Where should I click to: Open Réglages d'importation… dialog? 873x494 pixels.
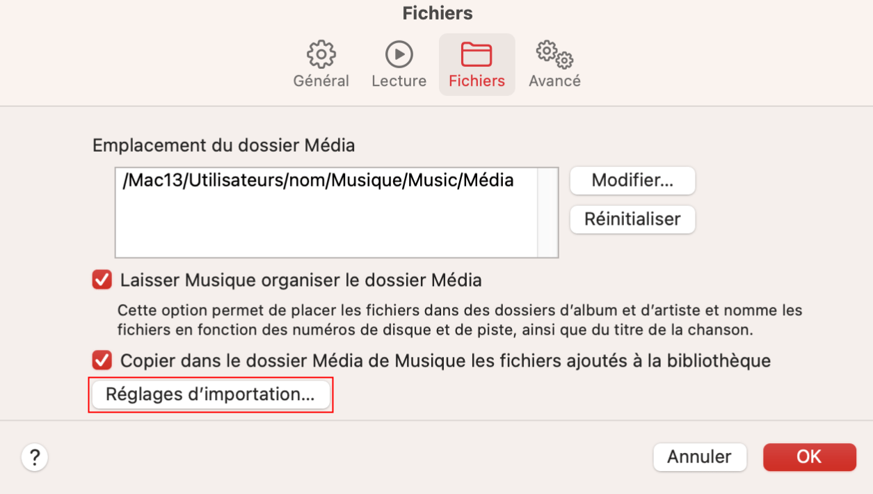(x=210, y=395)
